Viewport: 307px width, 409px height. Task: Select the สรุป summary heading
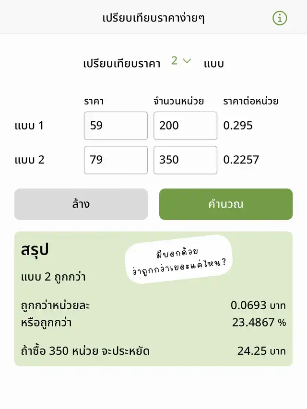[x=35, y=250]
